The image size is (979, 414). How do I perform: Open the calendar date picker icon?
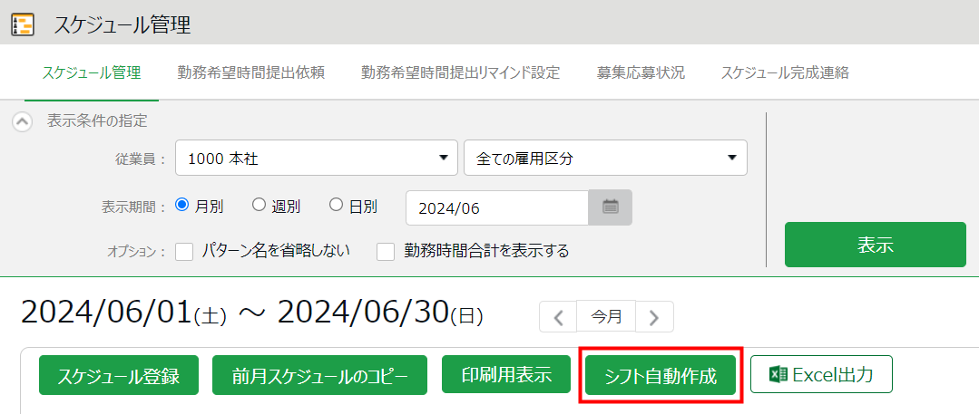click(610, 207)
